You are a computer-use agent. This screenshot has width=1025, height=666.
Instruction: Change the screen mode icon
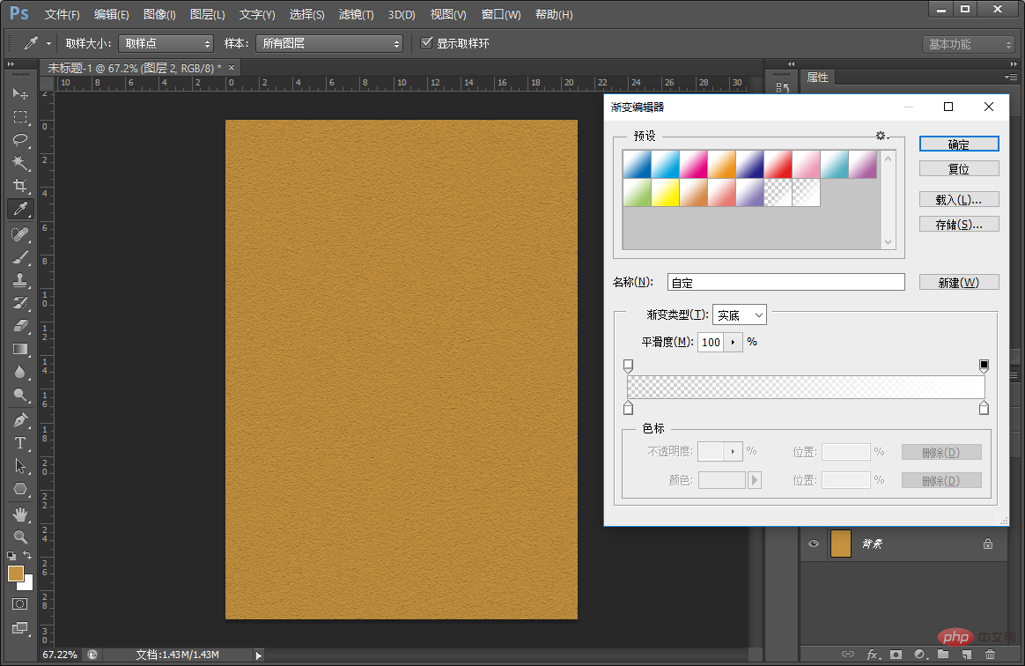pyautogui.click(x=20, y=628)
